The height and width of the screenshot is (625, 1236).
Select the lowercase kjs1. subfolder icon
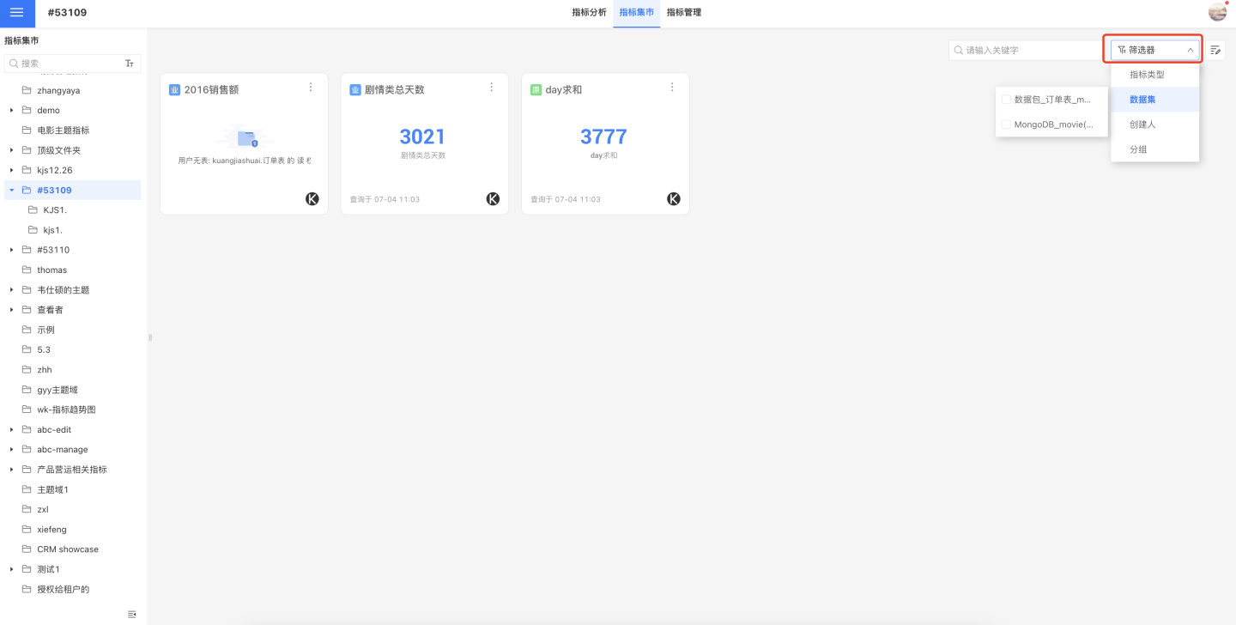(x=33, y=230)
